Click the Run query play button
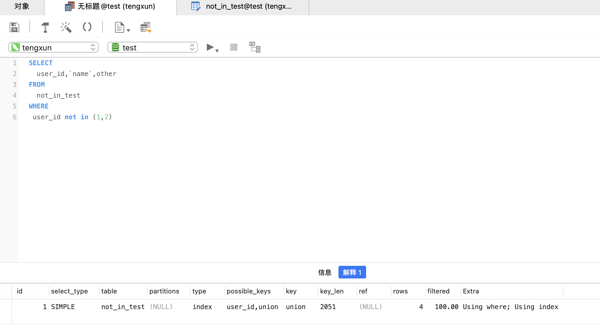Viewport: 600px width, 325px height. [210, 47]
